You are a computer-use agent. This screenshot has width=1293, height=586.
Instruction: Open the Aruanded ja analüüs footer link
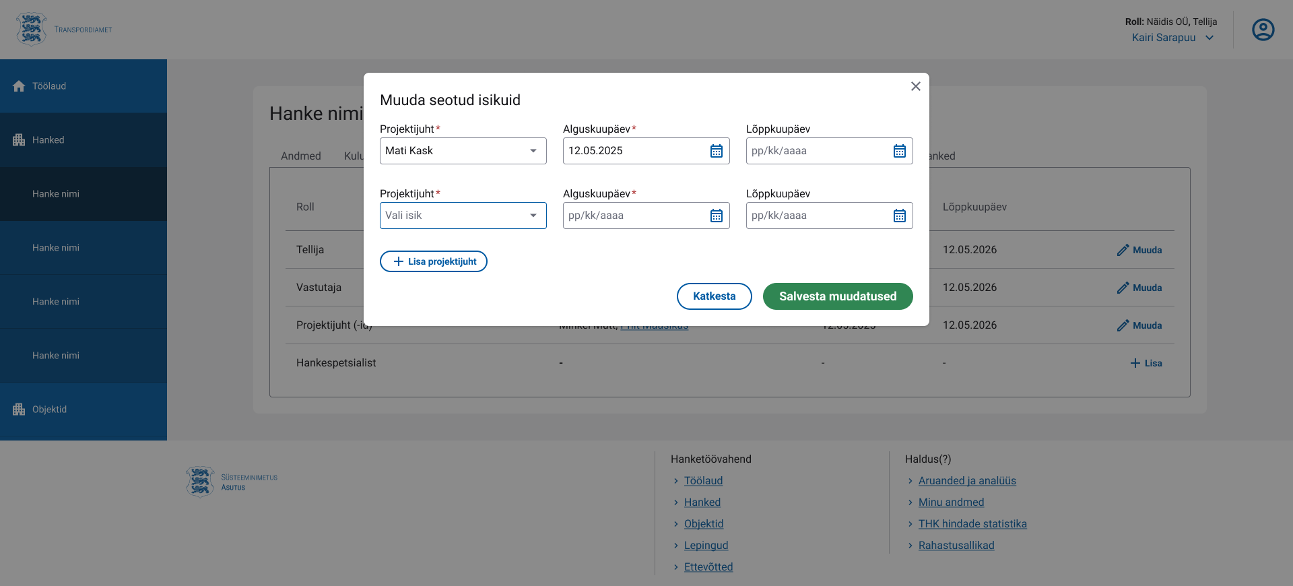pyautogui.click(x=967, y=481)
